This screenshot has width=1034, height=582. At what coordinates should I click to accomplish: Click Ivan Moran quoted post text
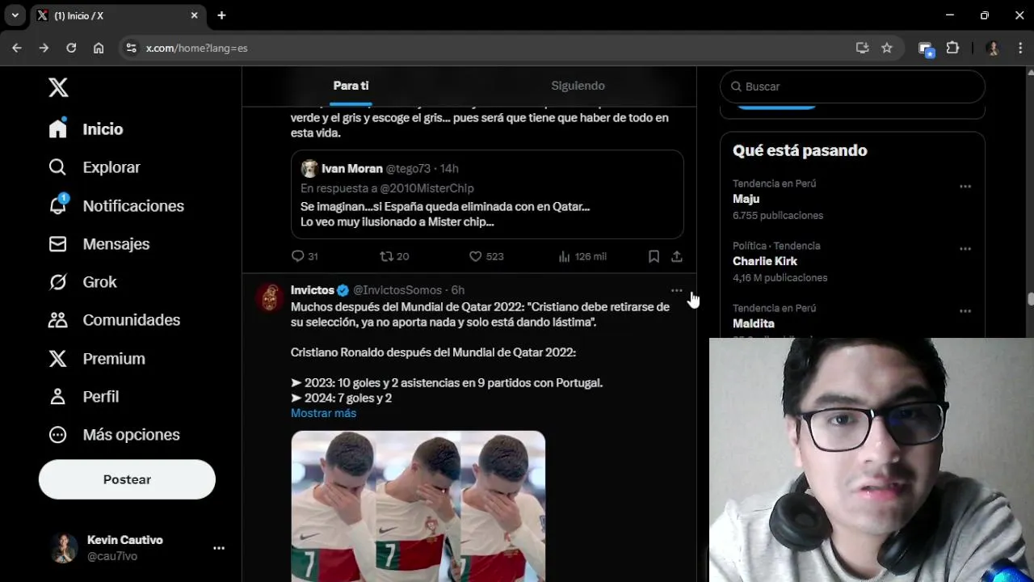pyautogui.click(x=445, y=214)
